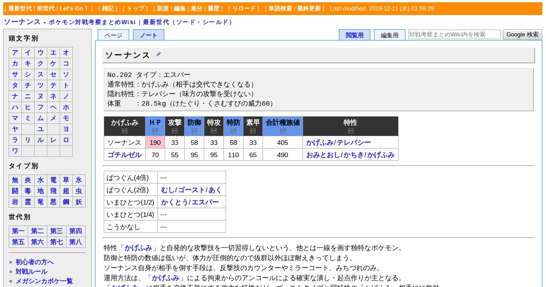Click ゴースト type in weakness table
The width and height of the screenshot is (546, 287).
[191, 190]
